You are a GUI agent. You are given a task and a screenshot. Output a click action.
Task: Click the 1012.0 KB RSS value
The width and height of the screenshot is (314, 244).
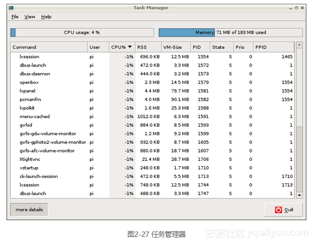click(149, 116)
